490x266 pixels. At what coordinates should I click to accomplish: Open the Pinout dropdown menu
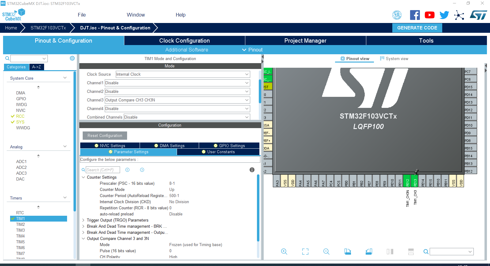(x=252, y=50)
